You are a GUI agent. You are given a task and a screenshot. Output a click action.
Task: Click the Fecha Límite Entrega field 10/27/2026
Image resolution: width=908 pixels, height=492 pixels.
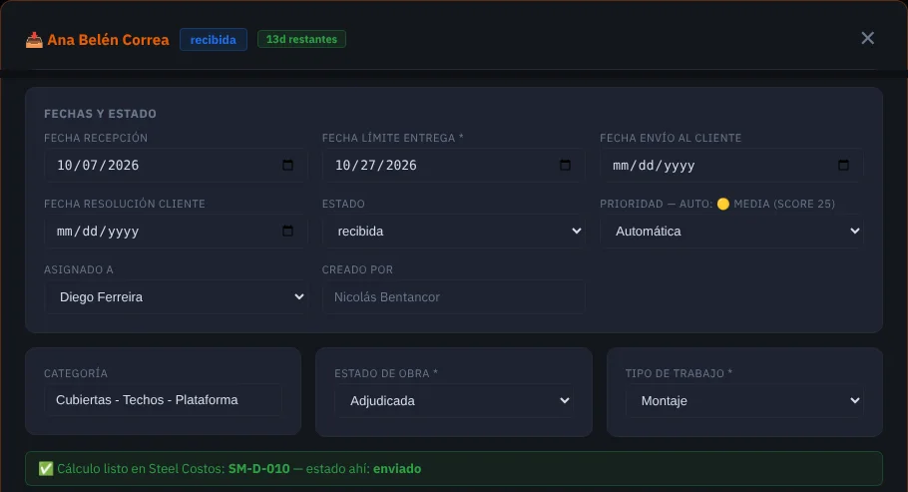coord(453,165)
